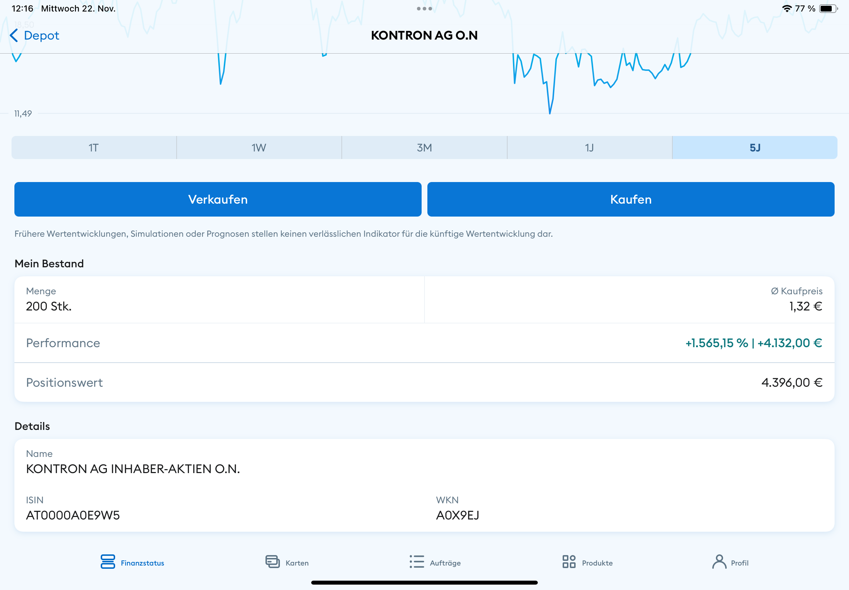
Task: Select the 1T chart range
Action: 94,147
